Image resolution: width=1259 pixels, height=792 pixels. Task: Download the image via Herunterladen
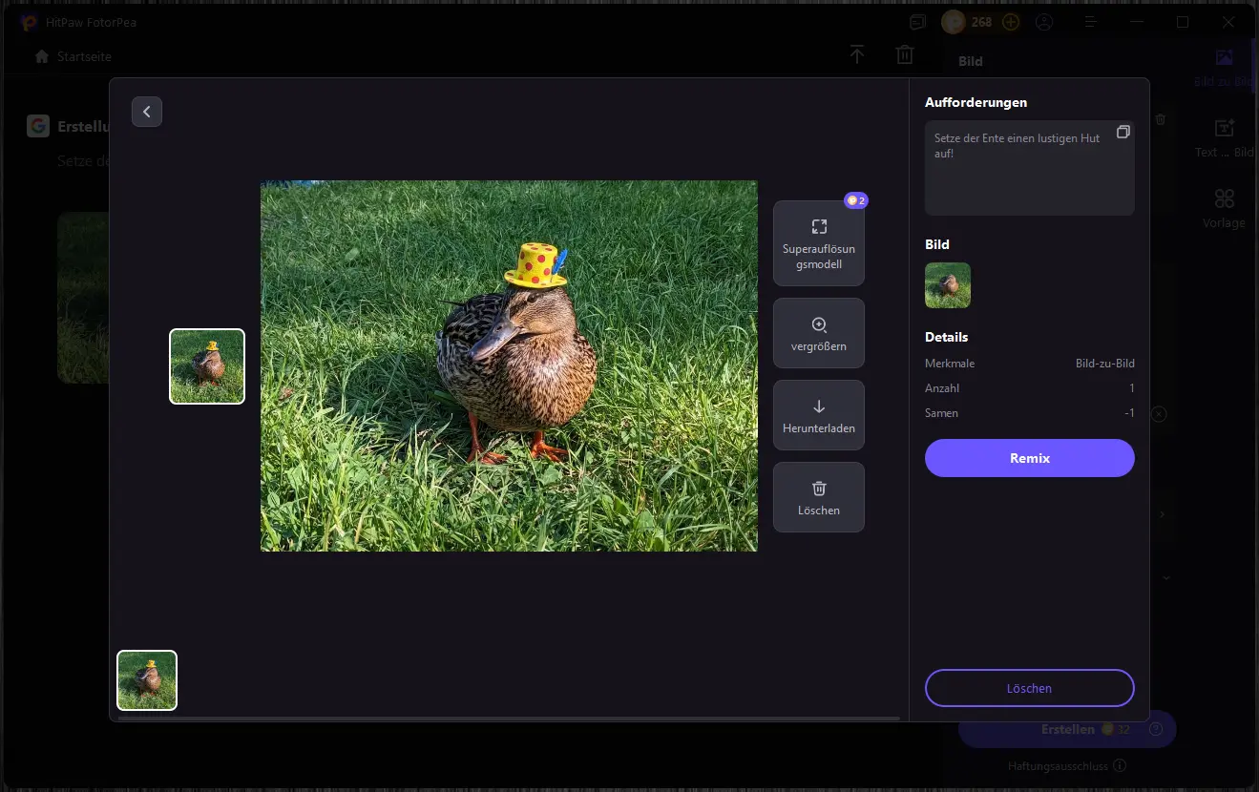click(818, 415)
